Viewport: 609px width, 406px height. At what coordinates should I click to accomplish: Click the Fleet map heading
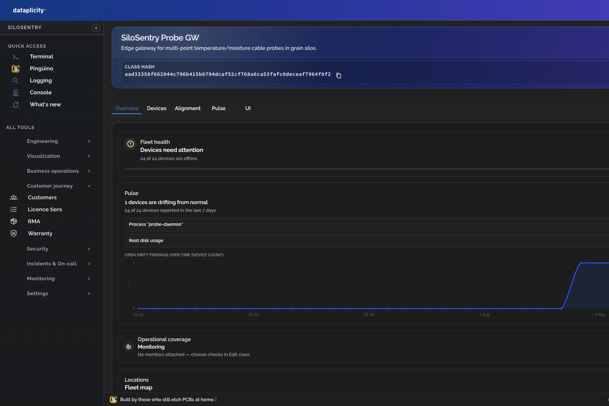(x=139, y=387)
